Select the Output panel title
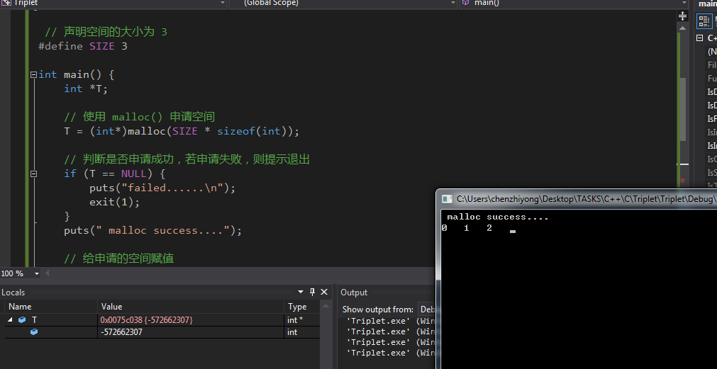The height and width of the screenshot is (369, 717). (x=354, y=293)
